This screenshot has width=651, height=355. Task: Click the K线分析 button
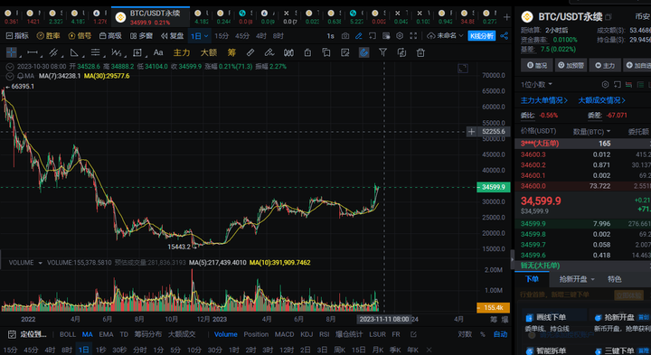pyautogui.click(x=482, y=36)
